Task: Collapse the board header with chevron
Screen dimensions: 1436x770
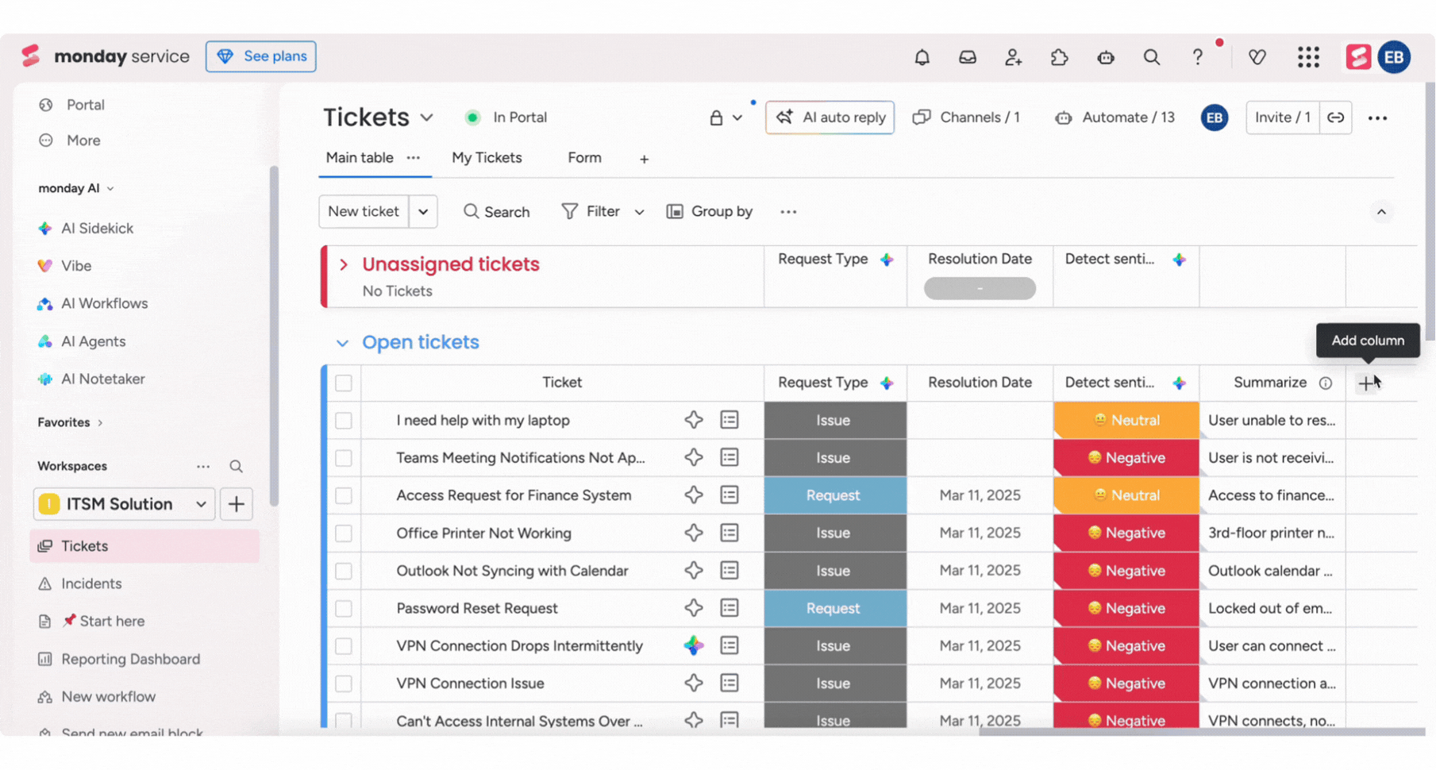Action: tap(1381, 212)
